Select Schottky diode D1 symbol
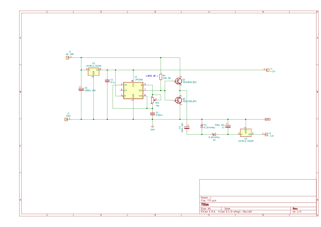The height and width of the screenshot is (227, 321). pyautogui.click(x=202, y=126)
